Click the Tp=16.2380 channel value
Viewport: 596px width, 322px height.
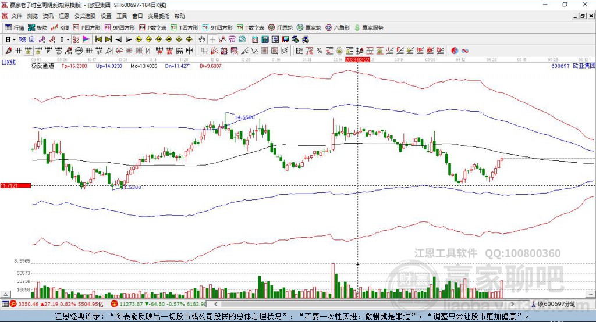tap(74, 66)
